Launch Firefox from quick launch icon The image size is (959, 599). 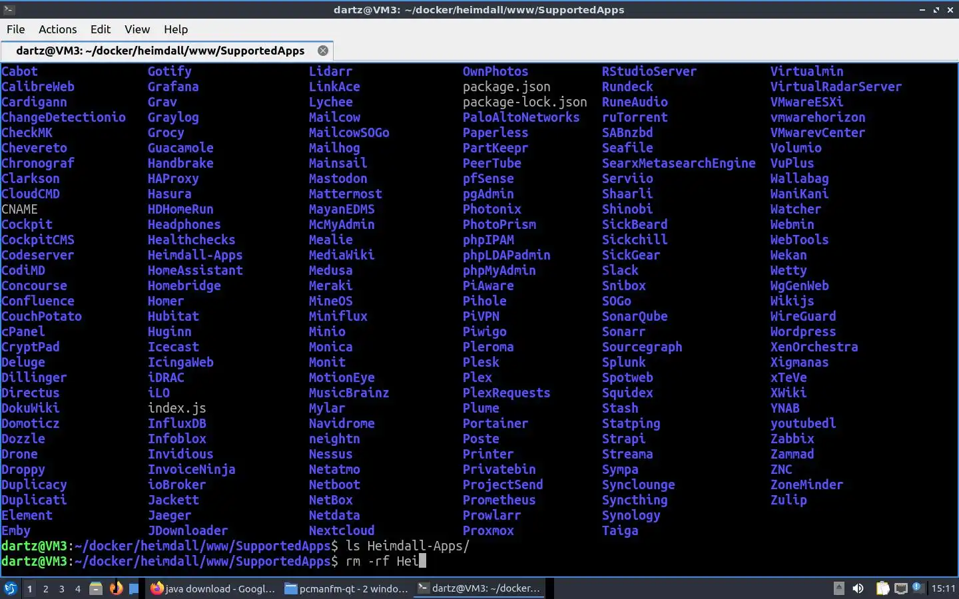[116, 588]
